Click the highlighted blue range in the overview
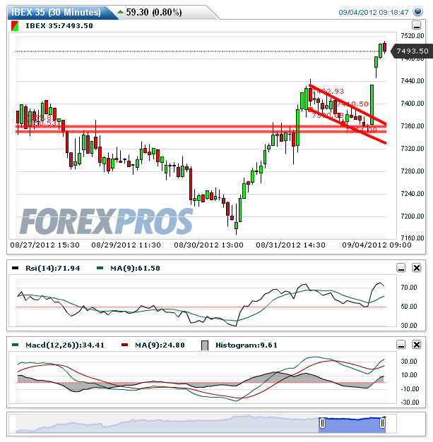This screenshot has height=442, width=433. pos(352,425)
